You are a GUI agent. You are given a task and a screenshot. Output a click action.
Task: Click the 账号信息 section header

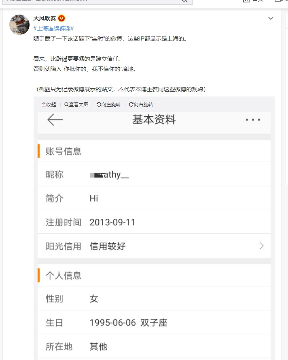click(x=154, y=151)
